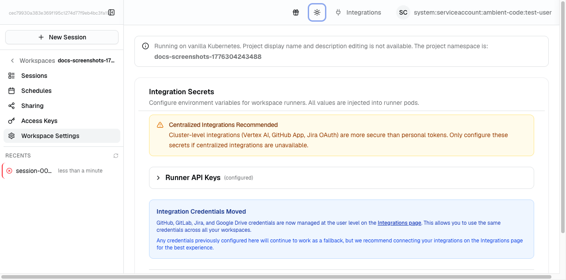Collapse the sidebar panel icon
Screen dimensions: 566x280
pos(111,12)
